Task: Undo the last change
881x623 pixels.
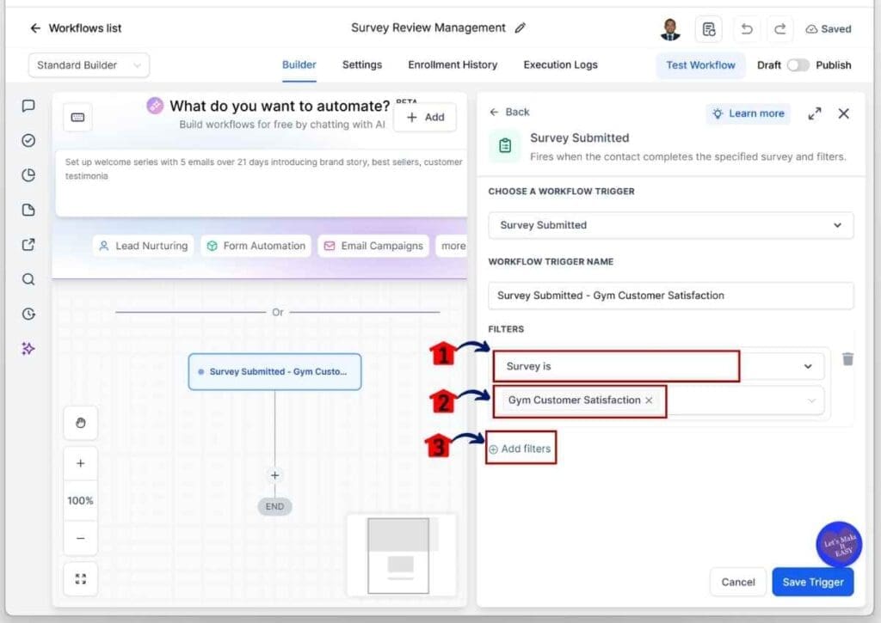Action: 747,29
